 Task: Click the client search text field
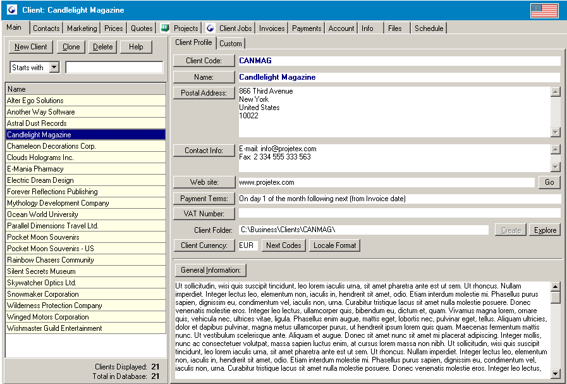(x=114, y=68)
